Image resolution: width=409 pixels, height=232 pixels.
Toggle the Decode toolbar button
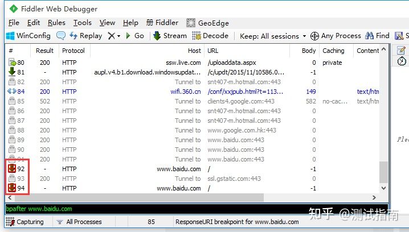point(210,36)
